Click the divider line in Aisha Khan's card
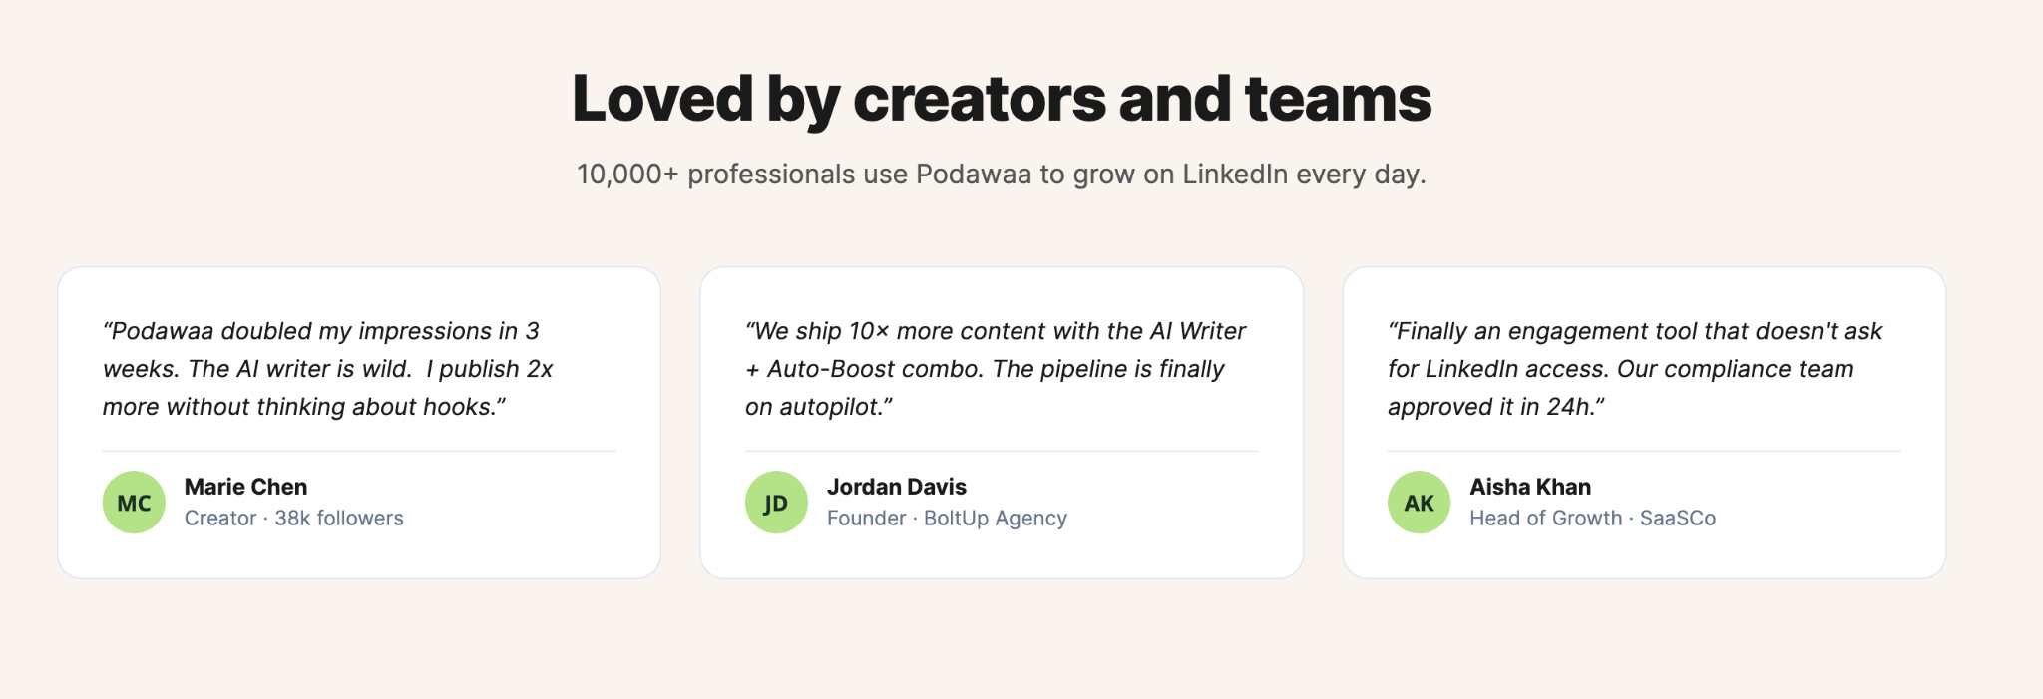The height and width of the screenshot is (699, 2043). click(1644, 451)
